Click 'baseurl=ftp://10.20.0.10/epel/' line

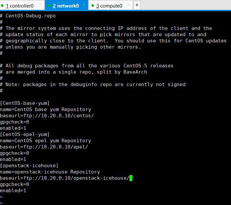click(x=44, y=147)
